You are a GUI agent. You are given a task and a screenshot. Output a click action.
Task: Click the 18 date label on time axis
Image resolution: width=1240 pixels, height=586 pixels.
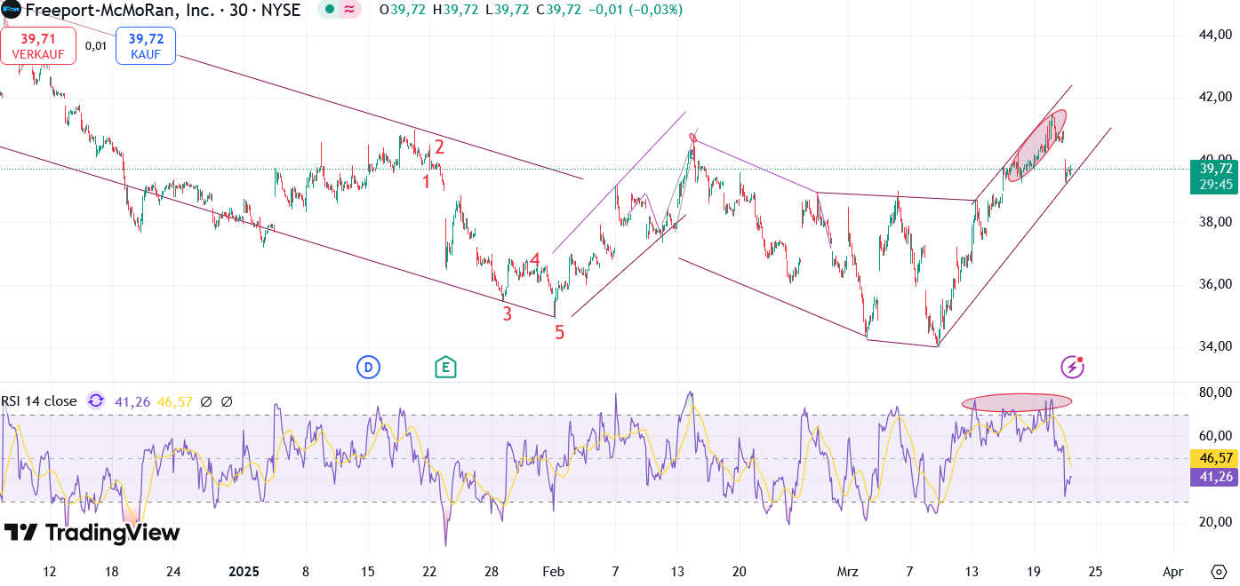[111, 571]
